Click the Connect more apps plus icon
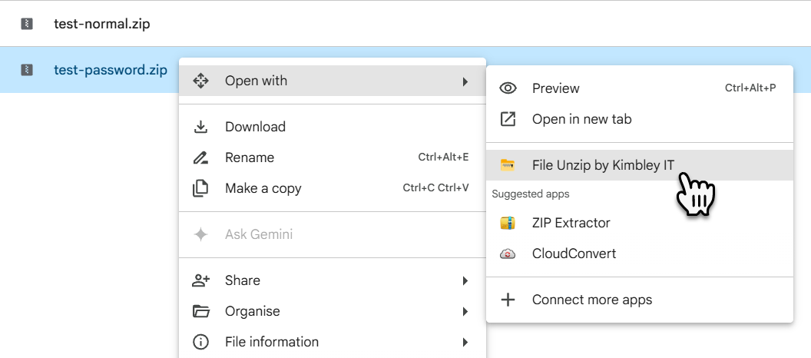The width and height of the screenshot is (811, 358). click(508, 300)
